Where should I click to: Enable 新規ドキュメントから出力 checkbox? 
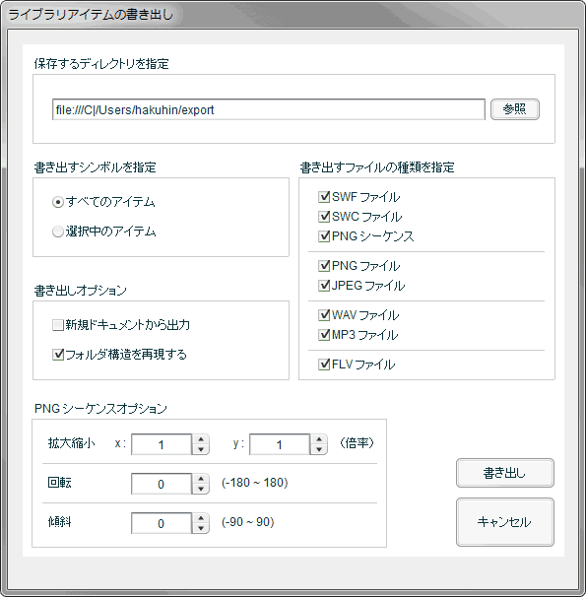(x=58, y=325)
